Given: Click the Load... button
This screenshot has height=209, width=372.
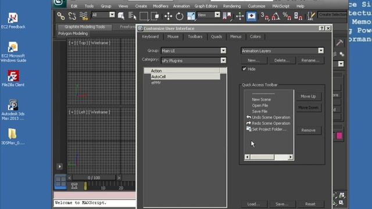Looking at the screenshot, I should coord(253,204).
